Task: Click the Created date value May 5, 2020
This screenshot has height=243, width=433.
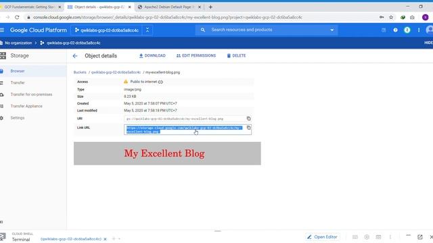Action: (150, 103)
